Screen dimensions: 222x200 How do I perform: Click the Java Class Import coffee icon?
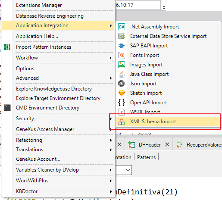[x=122, y=74]
